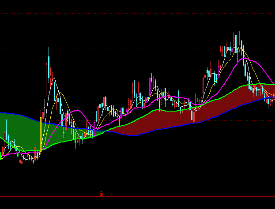Click the lowest red candlestick at bottom-left
The width and height of the screenshot is (275, 209).
(x=21, y=161)
